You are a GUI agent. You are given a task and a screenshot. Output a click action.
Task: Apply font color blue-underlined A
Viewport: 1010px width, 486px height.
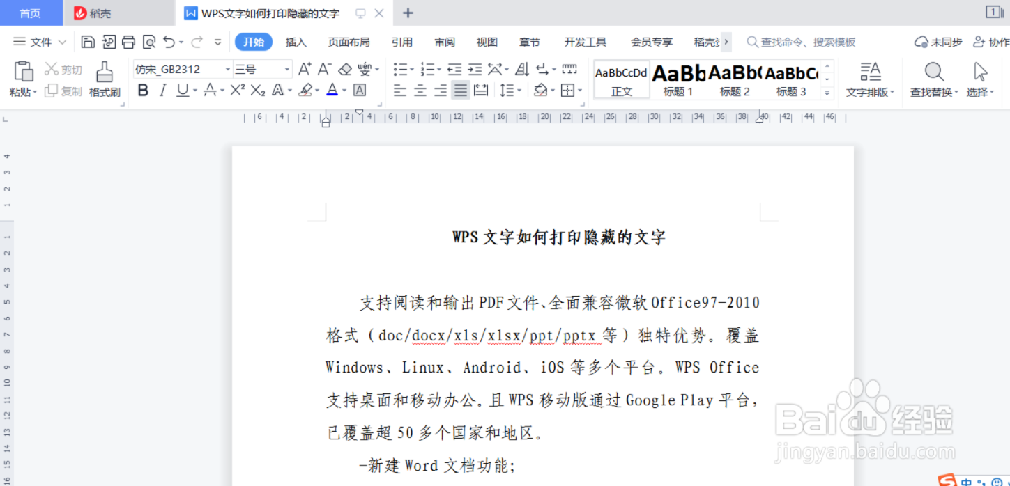coord(332,90)
